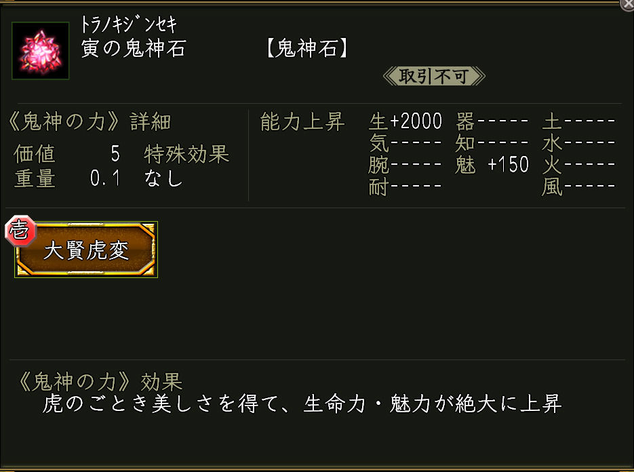
Task: Click the item name 寅の鬼神石
Action: [x=133, y=50]
